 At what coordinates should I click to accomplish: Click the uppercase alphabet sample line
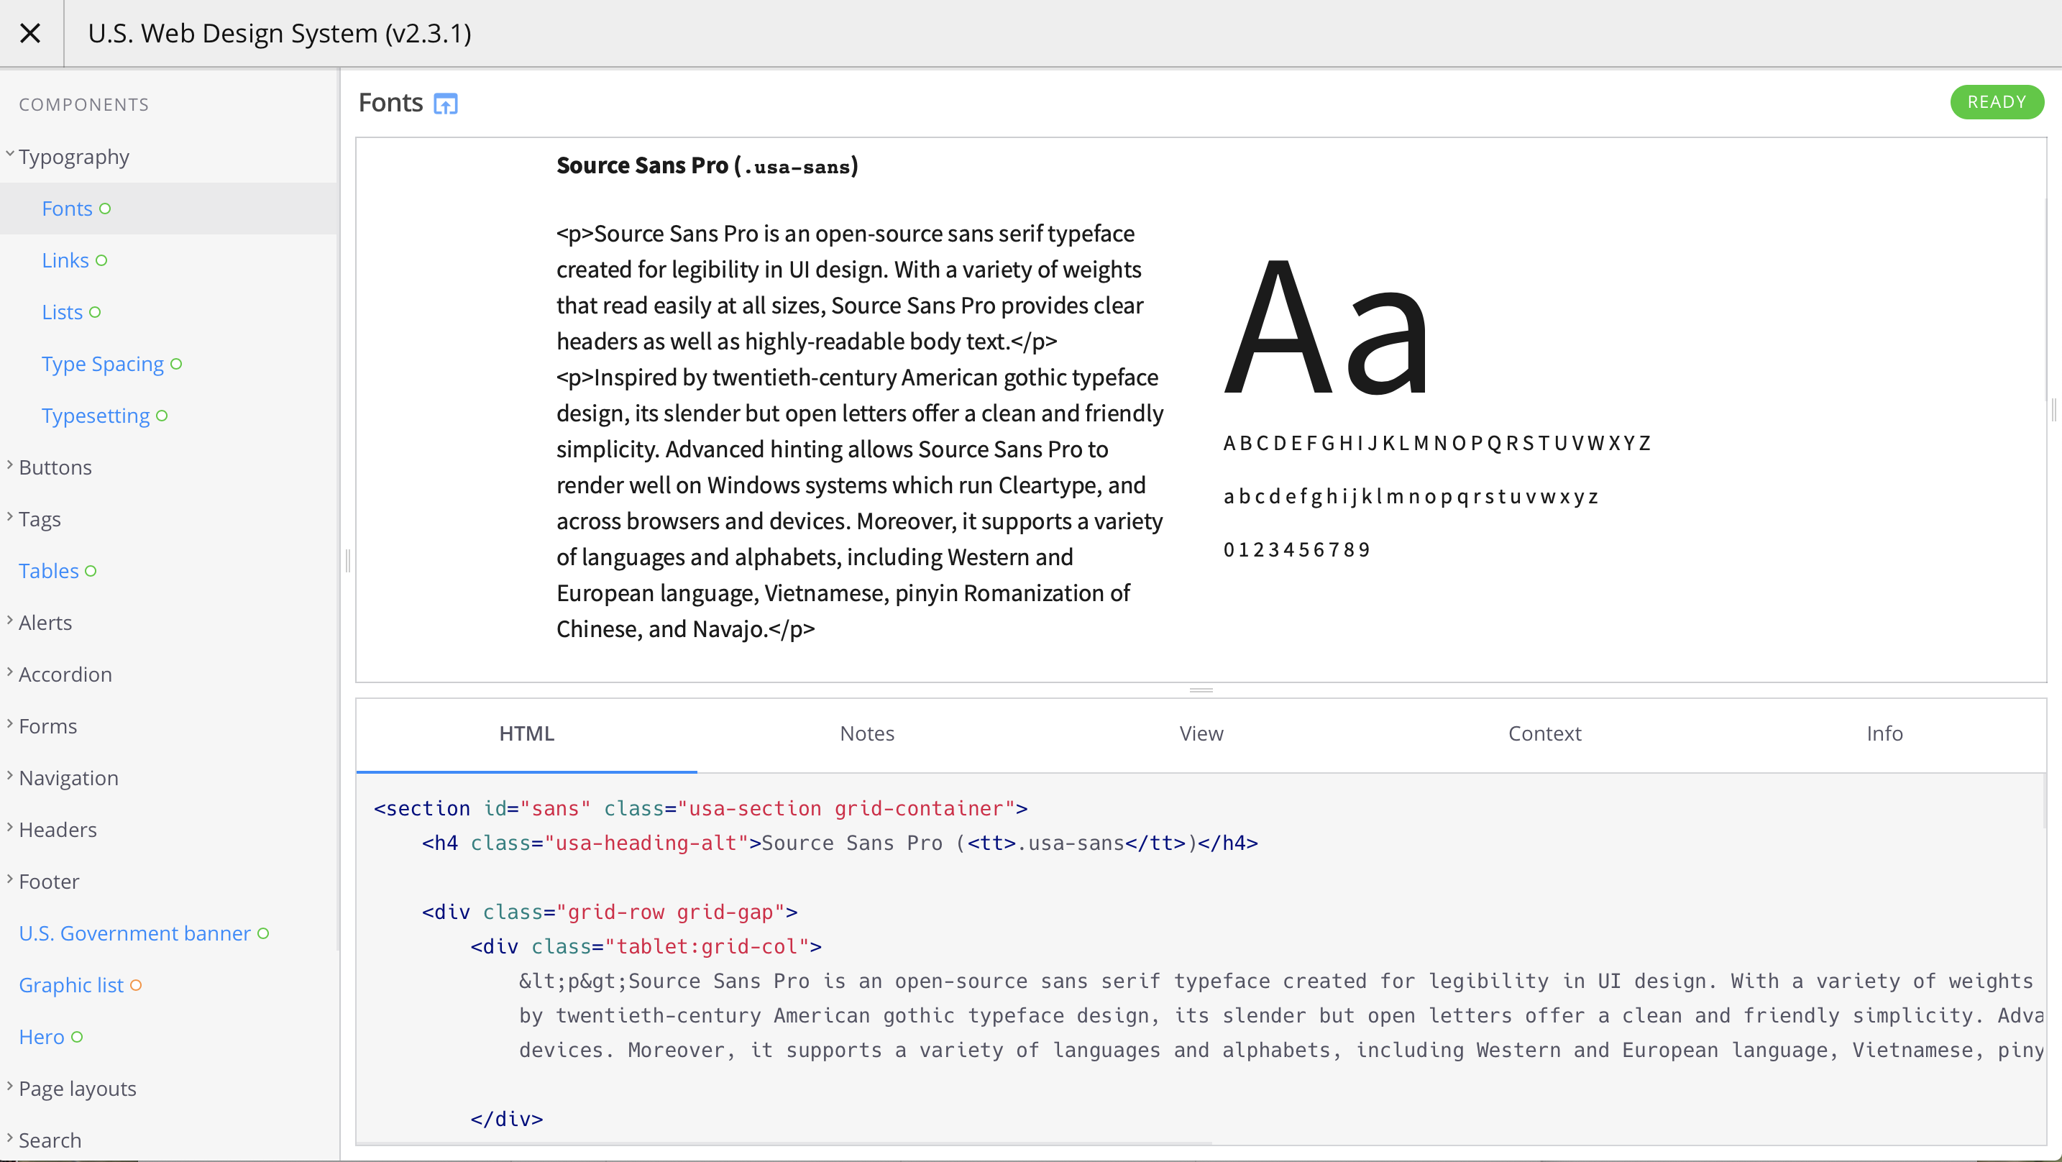point(1436,444)
